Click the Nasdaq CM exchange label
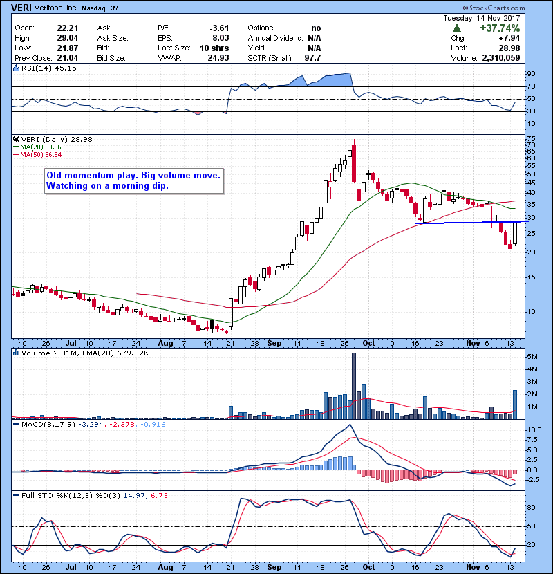The height and width of the screenshot is (574, 553). coord(100,8)
